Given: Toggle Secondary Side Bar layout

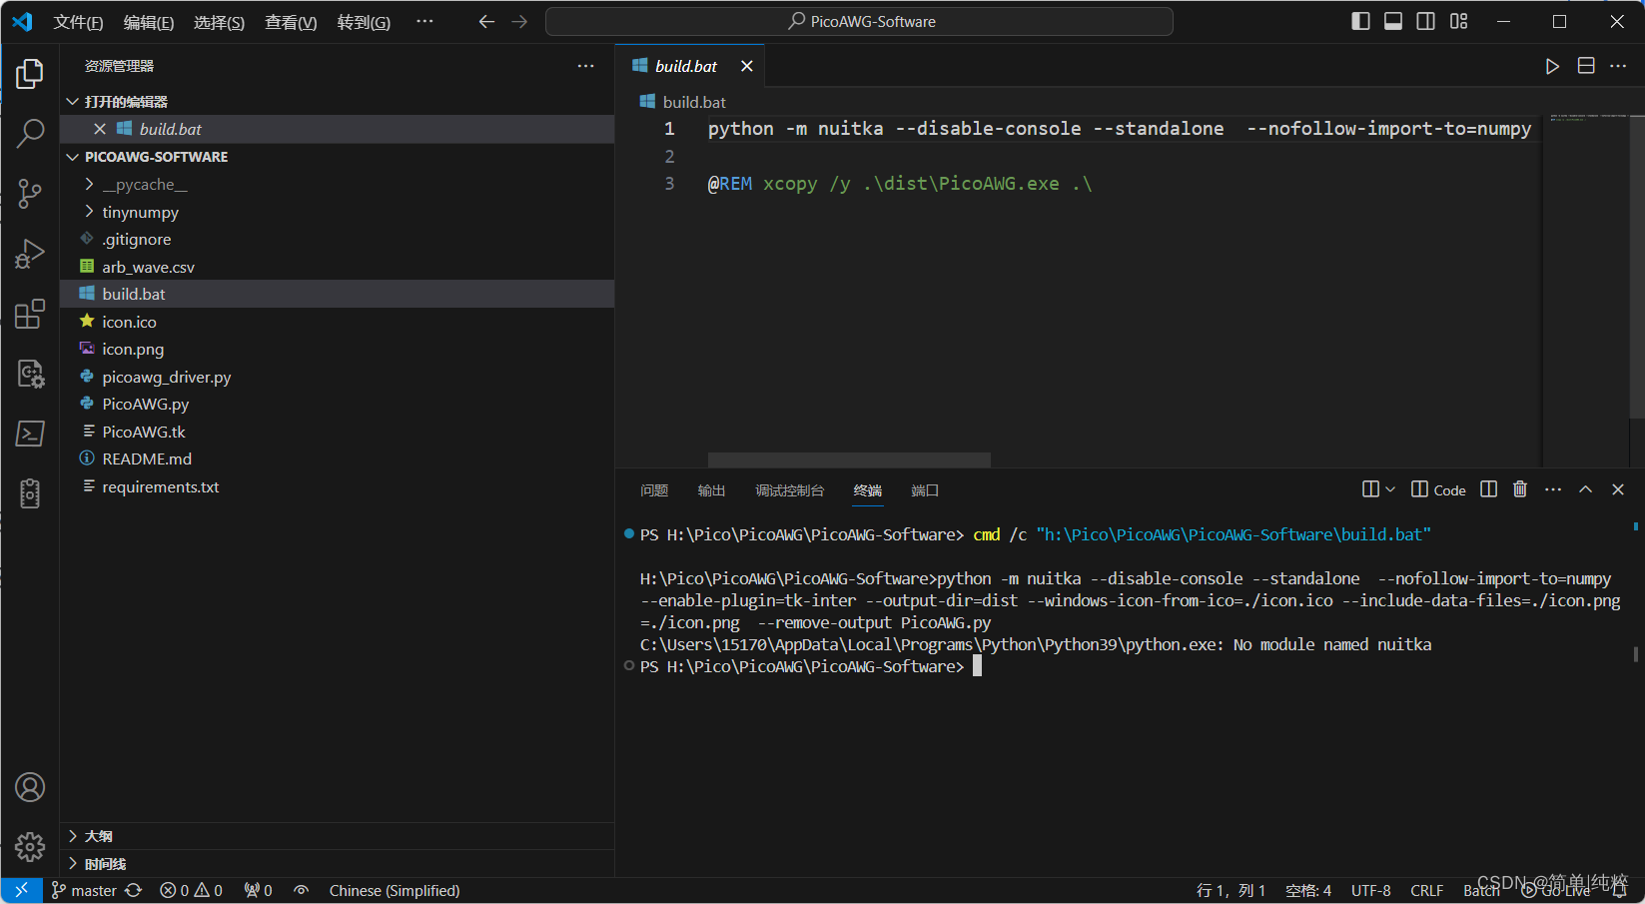Looking at the screenshot, I should coord(1426,22).
